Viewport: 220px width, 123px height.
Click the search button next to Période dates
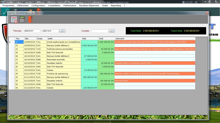pyautogui.click(x=62, y=31)
